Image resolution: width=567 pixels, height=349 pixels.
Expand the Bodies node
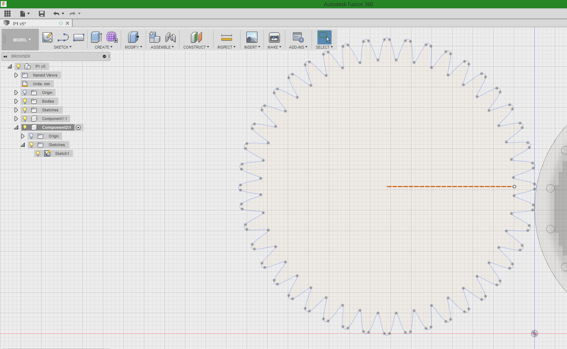tap(16, 101)
